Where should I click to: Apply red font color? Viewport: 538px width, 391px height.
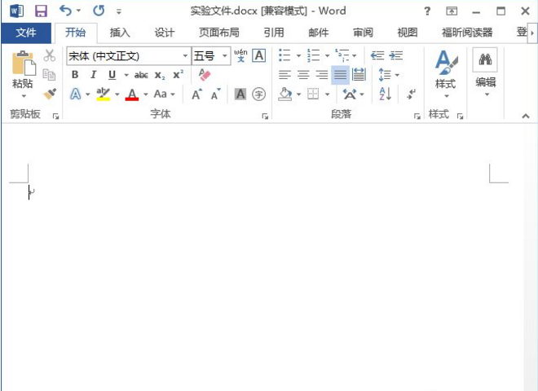(132, 94)
